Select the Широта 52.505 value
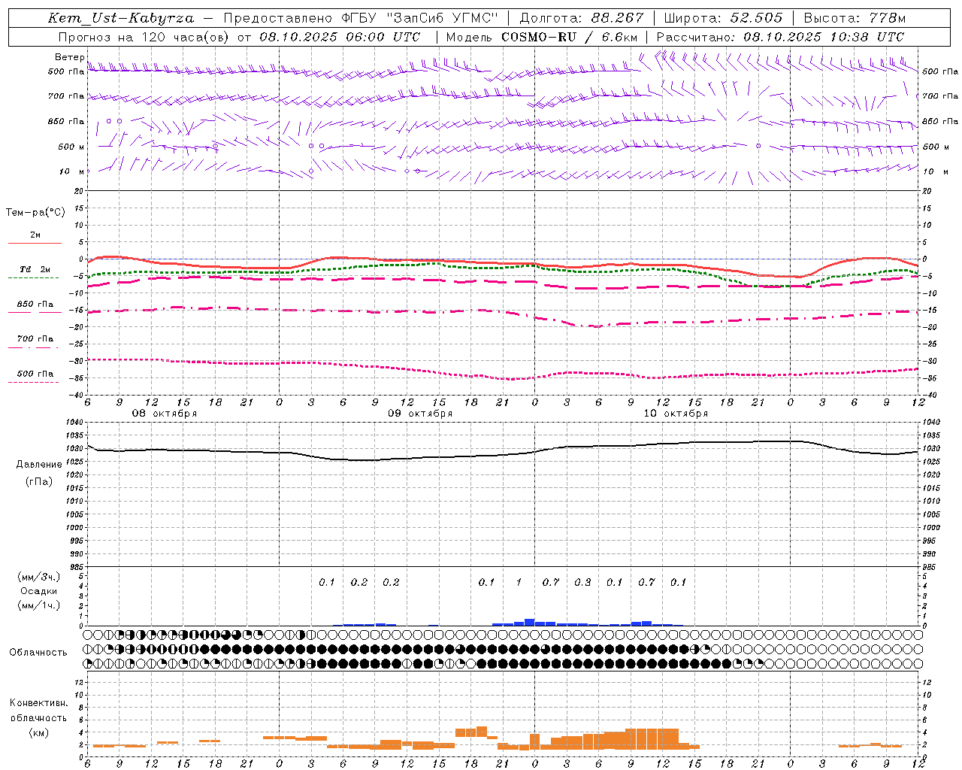This screenshot has width=962, height=770. point(723,18)
